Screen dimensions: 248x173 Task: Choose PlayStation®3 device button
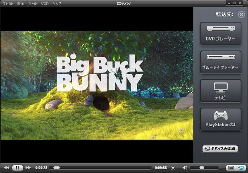coord(221,120)
